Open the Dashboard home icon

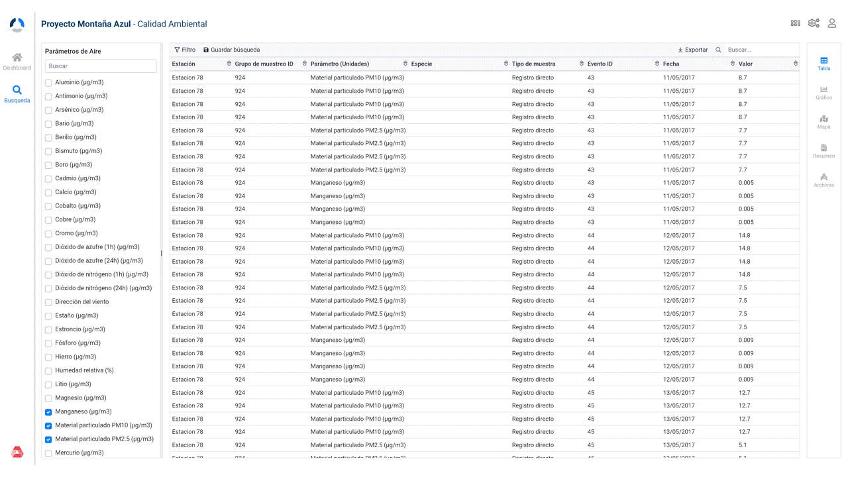coord(17,58)
